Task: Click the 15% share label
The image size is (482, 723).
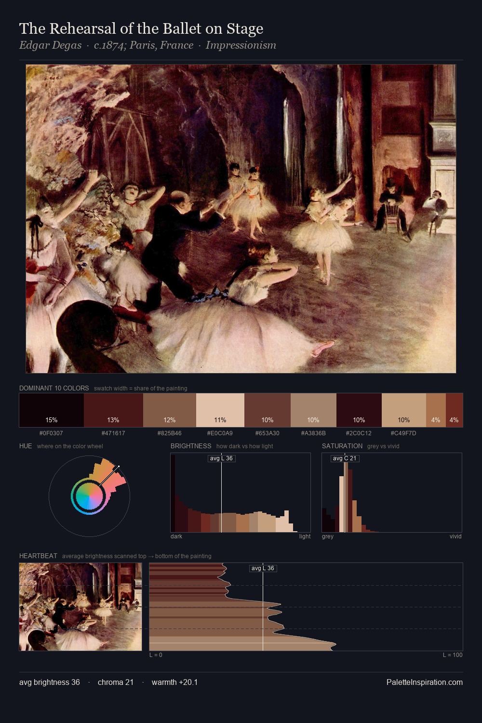Action: pos(52,420)
